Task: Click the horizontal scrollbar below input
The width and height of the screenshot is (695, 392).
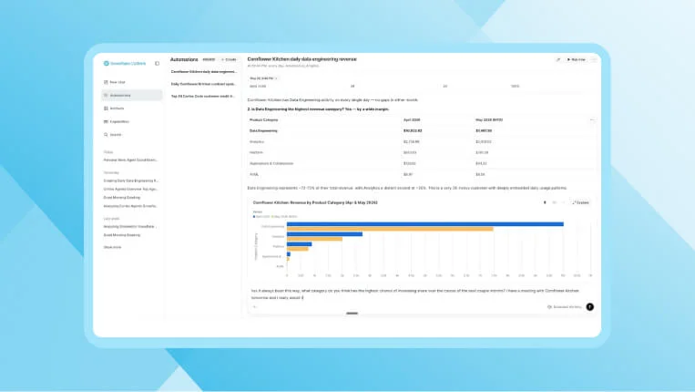Action: click(x=352, y=314)
